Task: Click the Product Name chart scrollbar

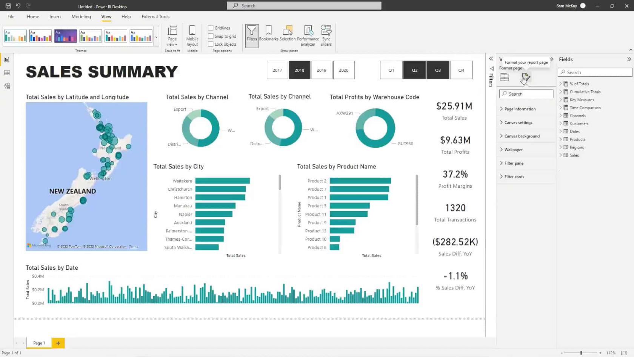Action: pos(417,200)
